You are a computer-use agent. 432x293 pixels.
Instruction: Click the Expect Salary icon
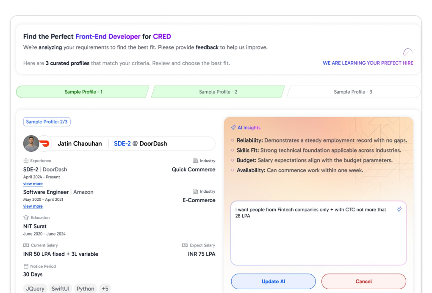184,245
